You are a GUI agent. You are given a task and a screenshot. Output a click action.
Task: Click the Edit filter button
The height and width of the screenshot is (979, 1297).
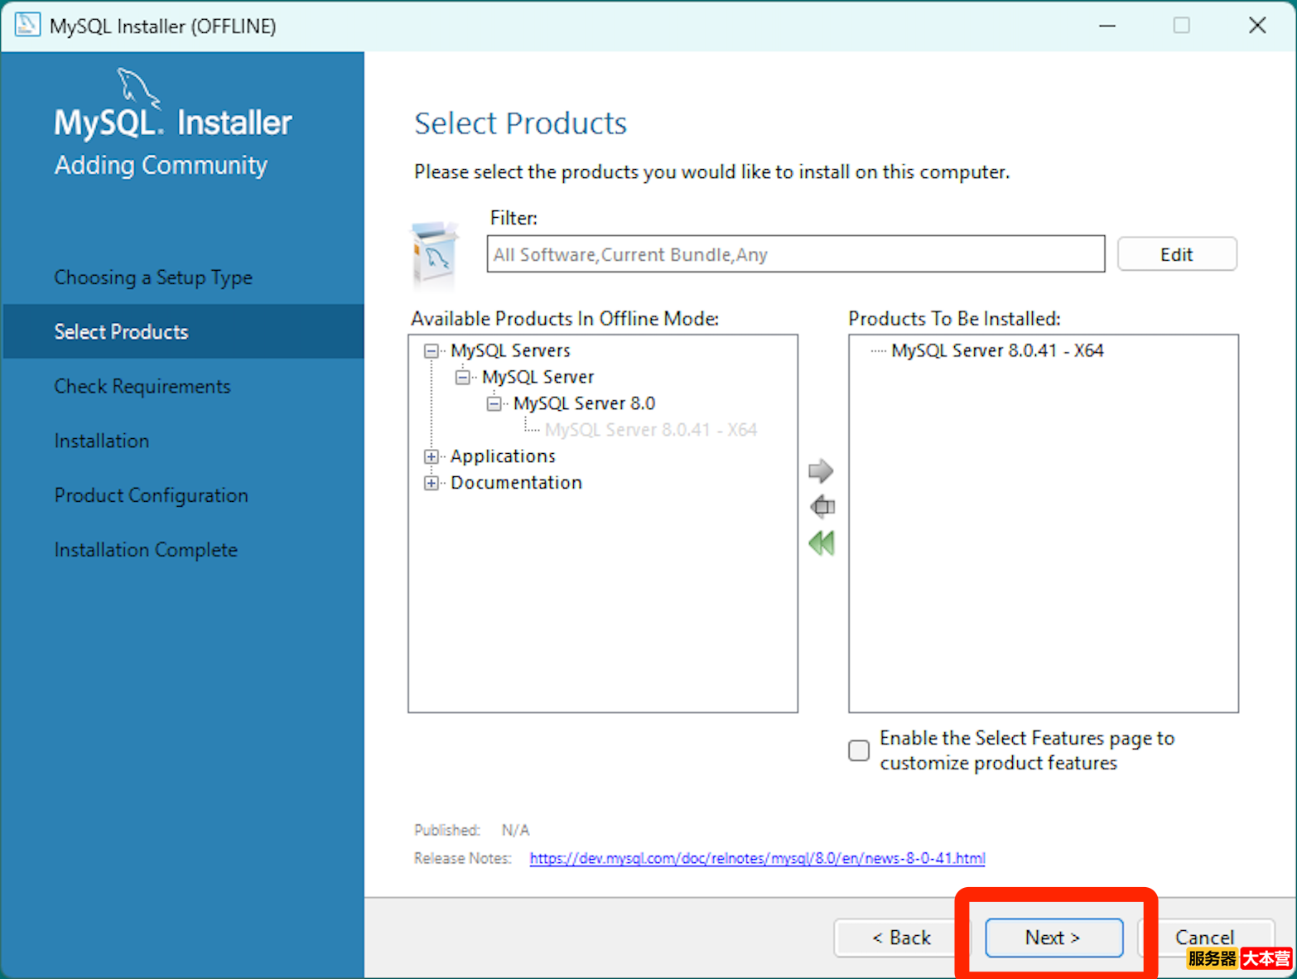(1176, 254)
